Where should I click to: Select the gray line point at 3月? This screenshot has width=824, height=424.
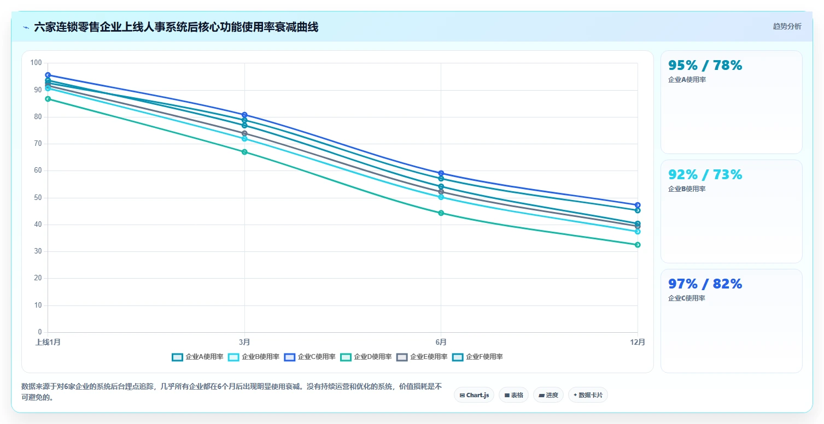244,133
